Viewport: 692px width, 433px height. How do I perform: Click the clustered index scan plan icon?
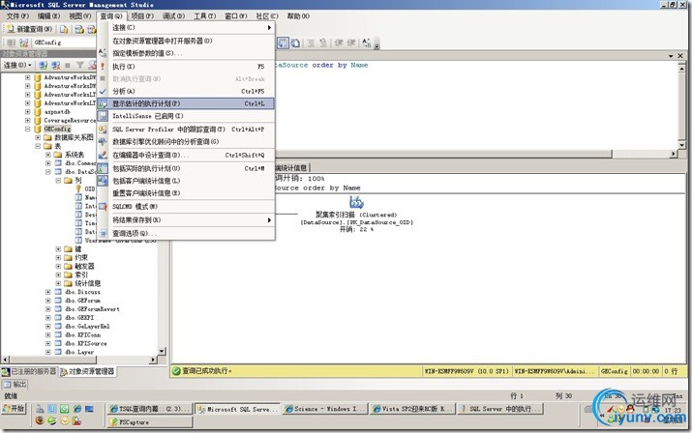pyautogui.click(x=356, y=202)
